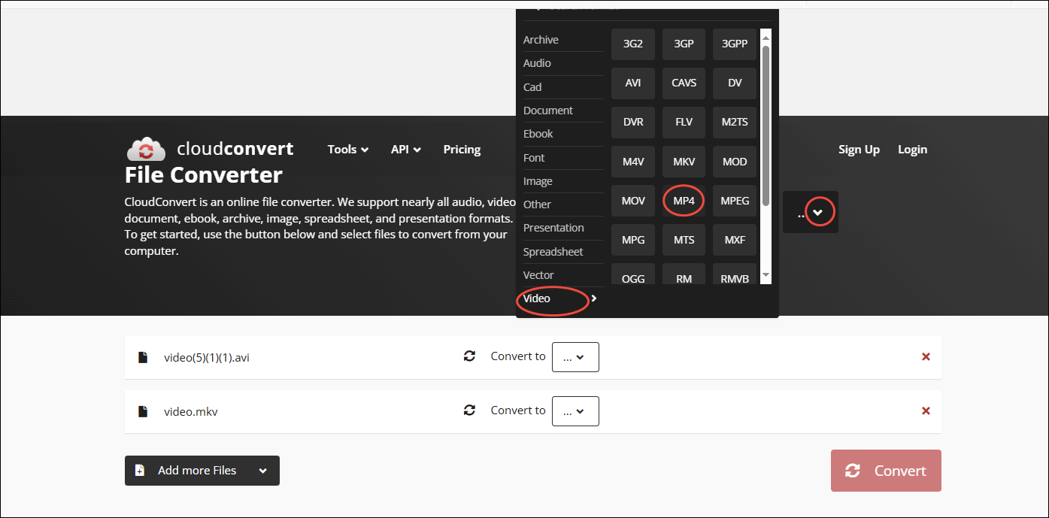Click refresh arrows icon in video.mkv row
This screenshot has width=1049, height=518.
pyautogui.click(x=470, y=410)
